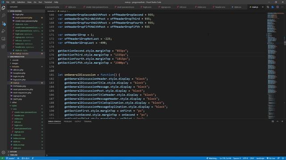This screenshot has width=286, height=160.
Task: Click the includes breadcrumb
Action: (x=51, y=11)
